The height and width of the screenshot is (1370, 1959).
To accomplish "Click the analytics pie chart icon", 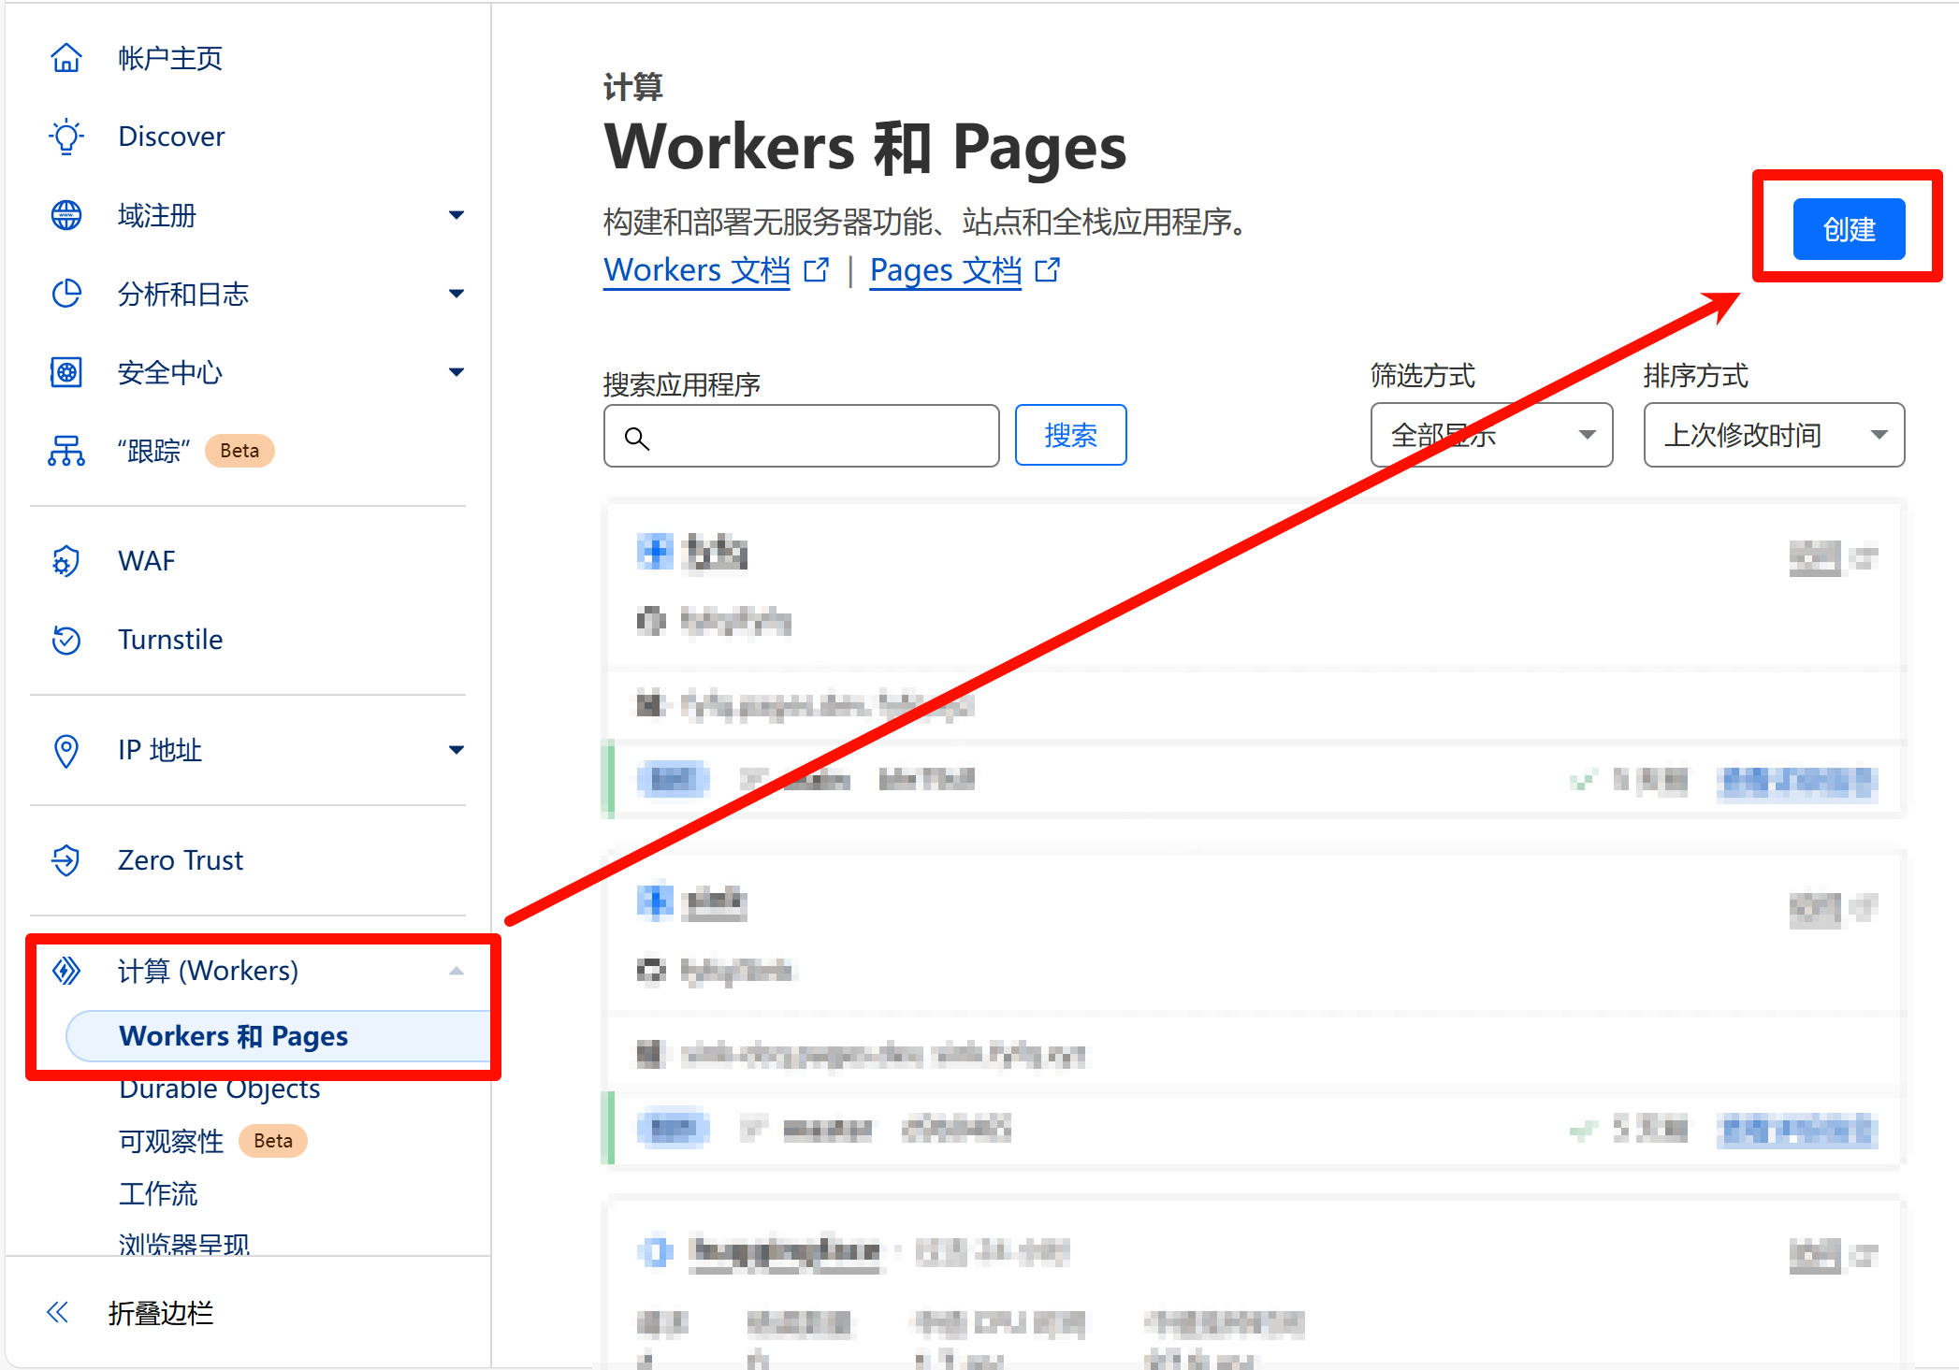I will point(65,294).
